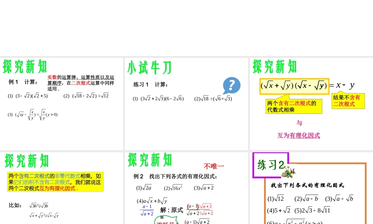Click the yellow box 结果不含有二次根式
This screenshot has height=224, width=373.
[x=348, y=101]
